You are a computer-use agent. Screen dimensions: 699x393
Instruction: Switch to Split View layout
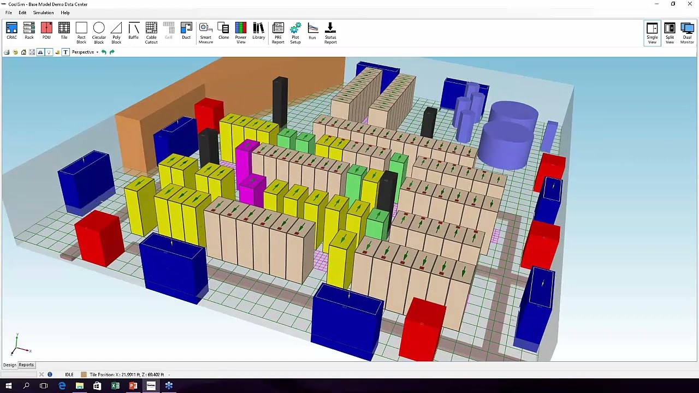point(670,33)
